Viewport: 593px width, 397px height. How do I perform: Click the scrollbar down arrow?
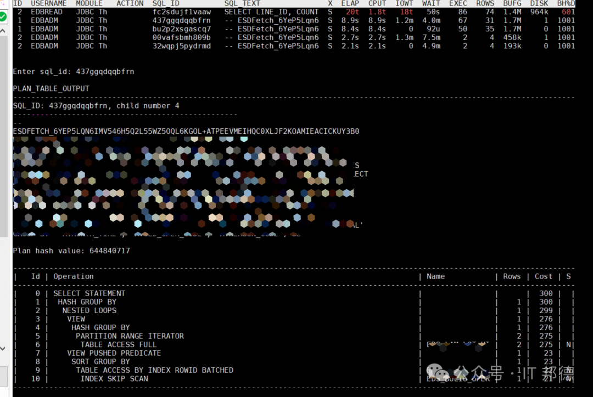pyautogui.click(x=3, y=348)
